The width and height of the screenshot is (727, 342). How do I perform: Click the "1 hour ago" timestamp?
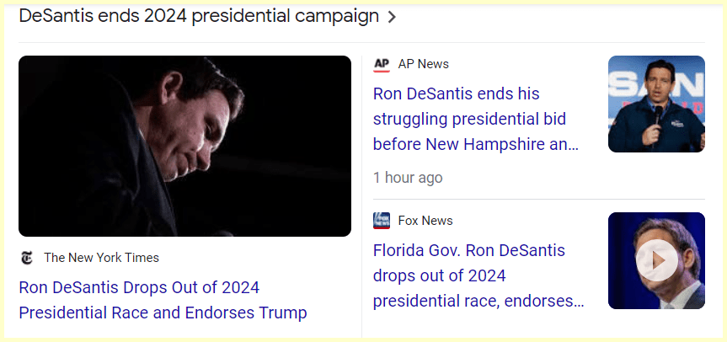point(408,178)
